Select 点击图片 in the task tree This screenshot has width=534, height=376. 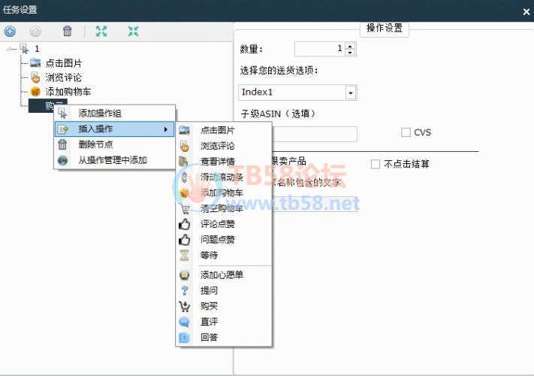tap(64, 63)
